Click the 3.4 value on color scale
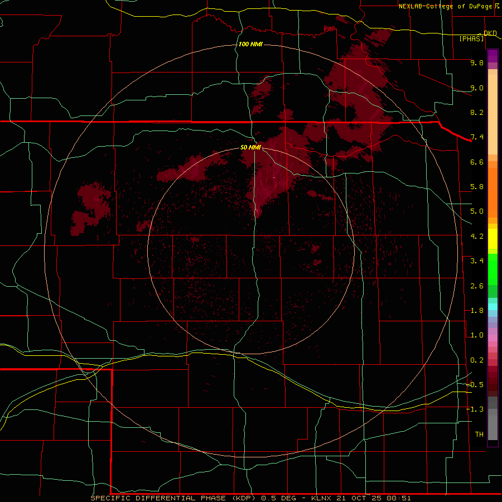Image resolution: width=502 pixels, height=502 pixels. coord(477,261)
